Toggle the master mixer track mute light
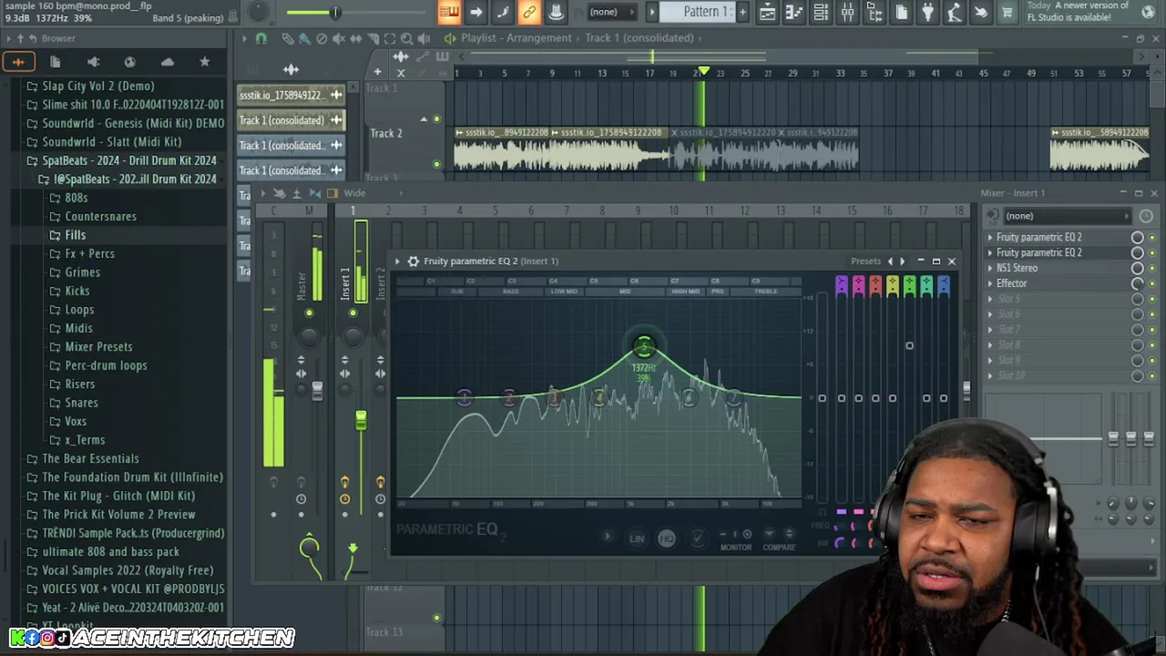This screenshot has width=1166, height=656. pos(309,313)
